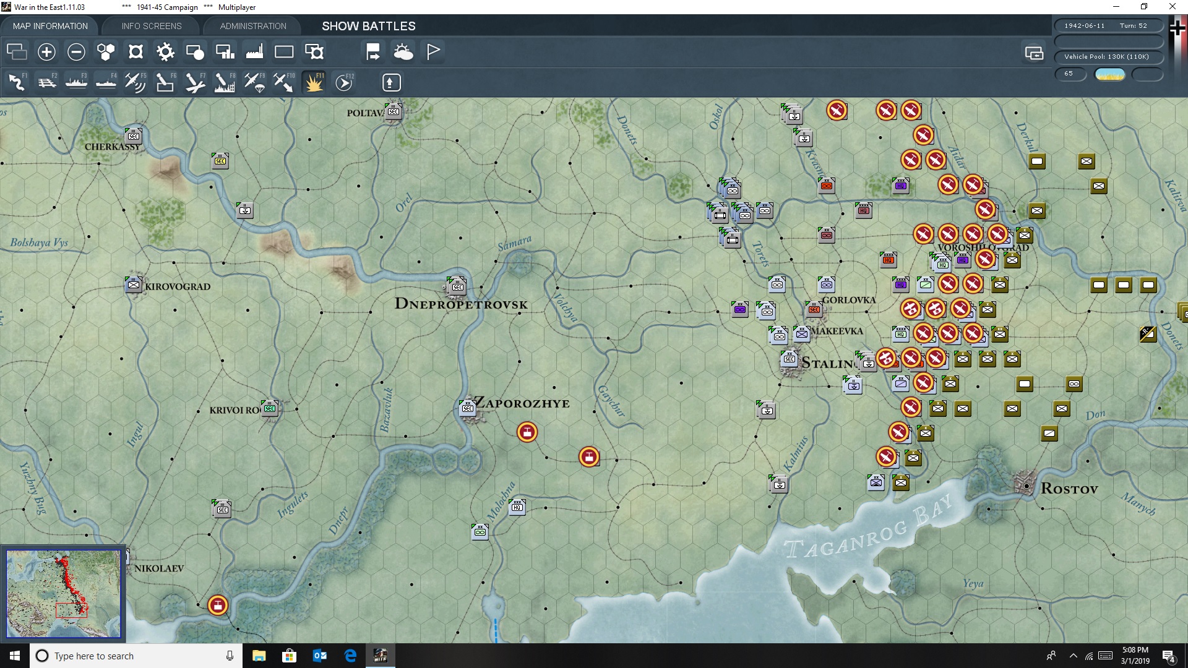This screenshot has height=668, width=1188.
Task: Open Outlook from the taskbar
Action: coord(320,656)
